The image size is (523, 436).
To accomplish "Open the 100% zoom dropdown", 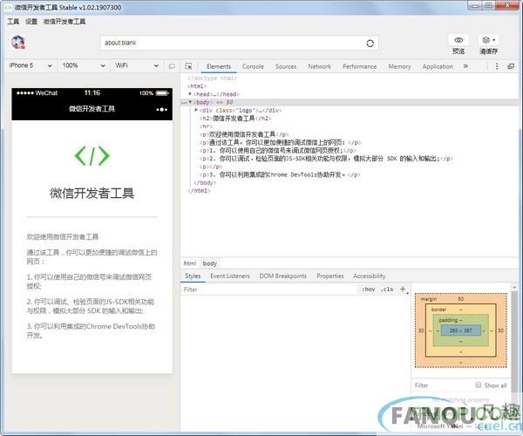I will coord(84,65).
